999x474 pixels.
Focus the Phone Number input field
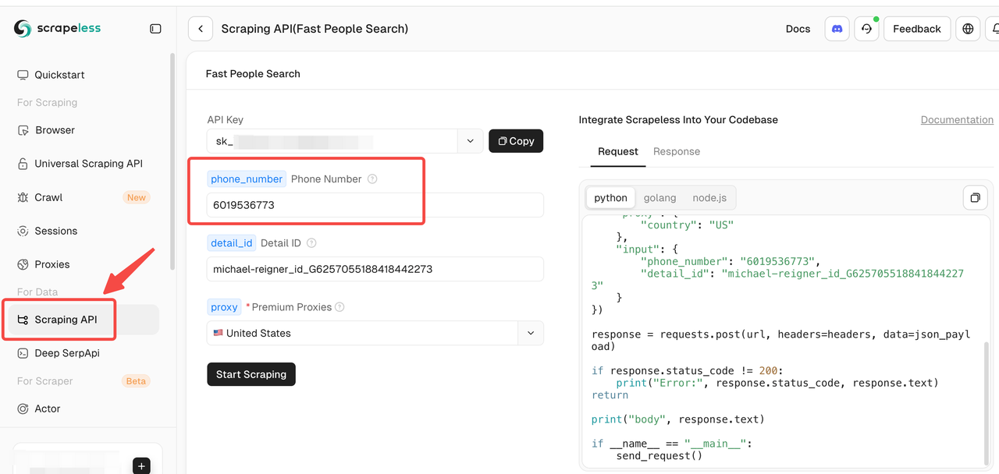375,205
